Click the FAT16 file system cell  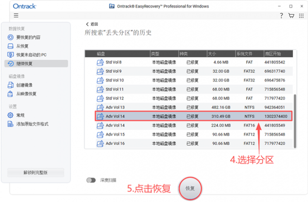coord(249,125)
